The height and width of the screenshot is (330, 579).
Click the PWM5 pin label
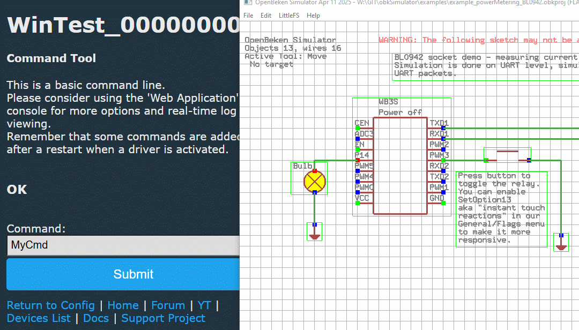click(x=364, y=166)
